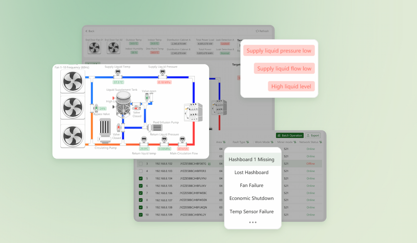Check the checkbox for IP 192.168.8.109
Screen dimensions: 417x243
tap(140, 215)
